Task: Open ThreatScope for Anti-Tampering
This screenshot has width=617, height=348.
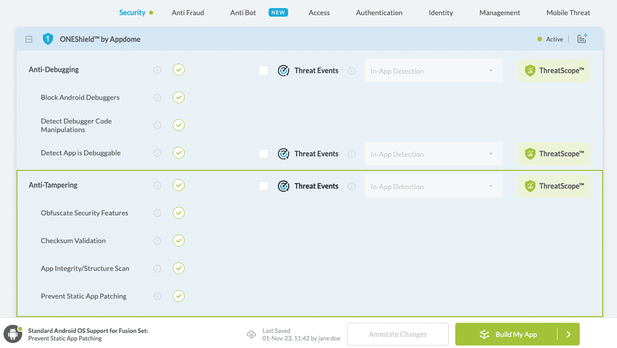Action: point(554,186)
